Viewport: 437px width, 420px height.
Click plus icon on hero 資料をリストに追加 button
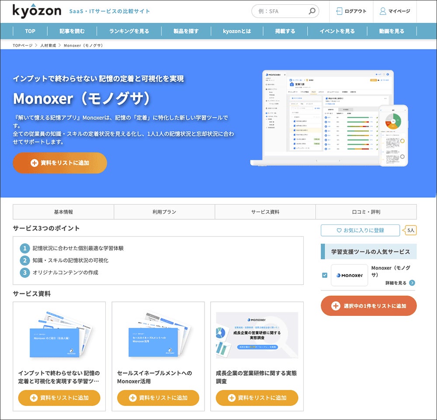click(34, 163)
